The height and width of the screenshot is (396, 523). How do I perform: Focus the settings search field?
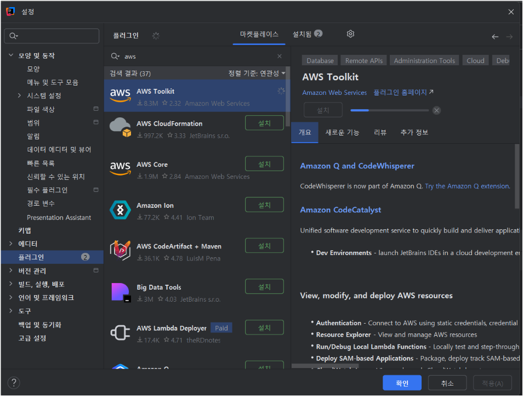(x=52, y=36)
